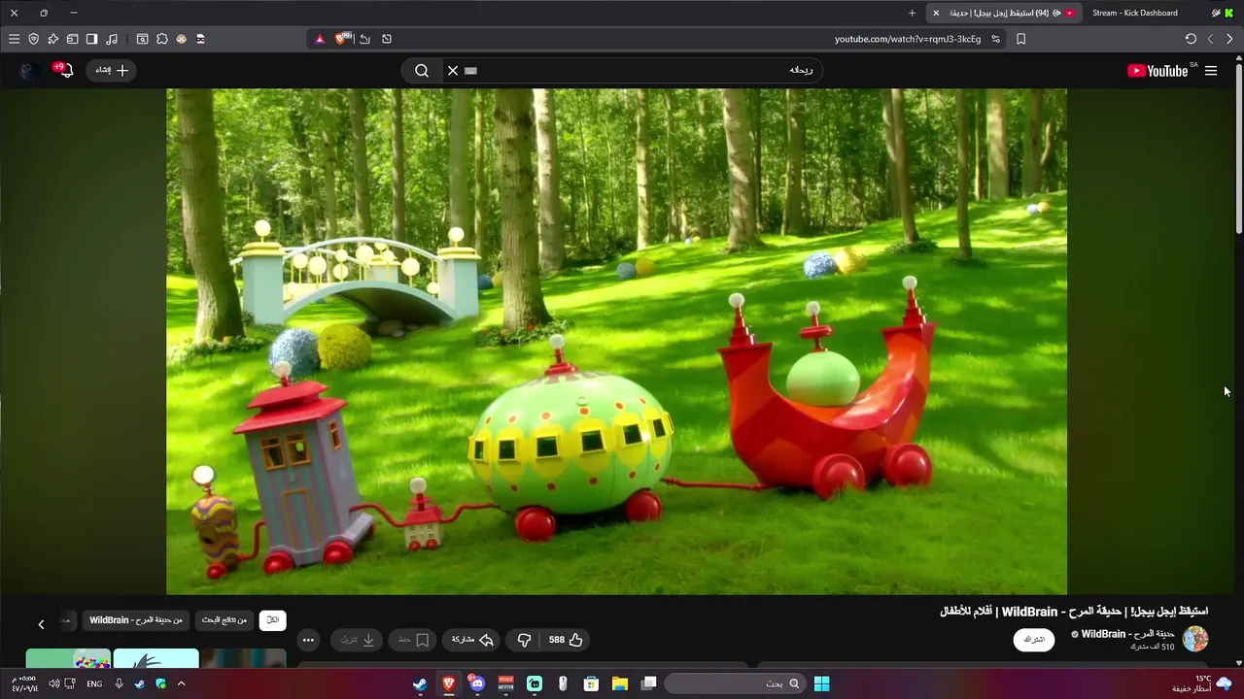1244x699 pixels.
Task: Clear the YouTube search text with X
Action: (452, 70)
